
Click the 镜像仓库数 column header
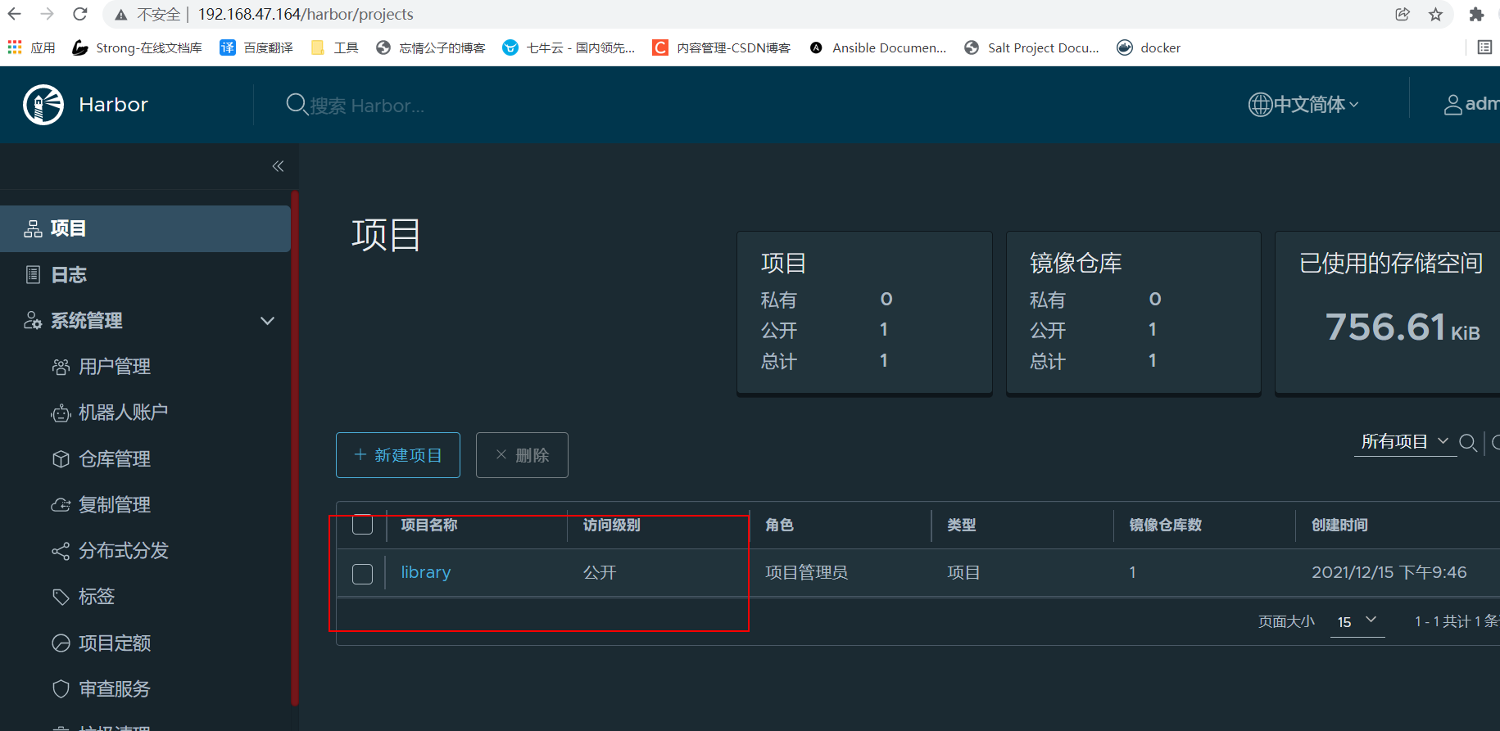[x=1165, y=525]
